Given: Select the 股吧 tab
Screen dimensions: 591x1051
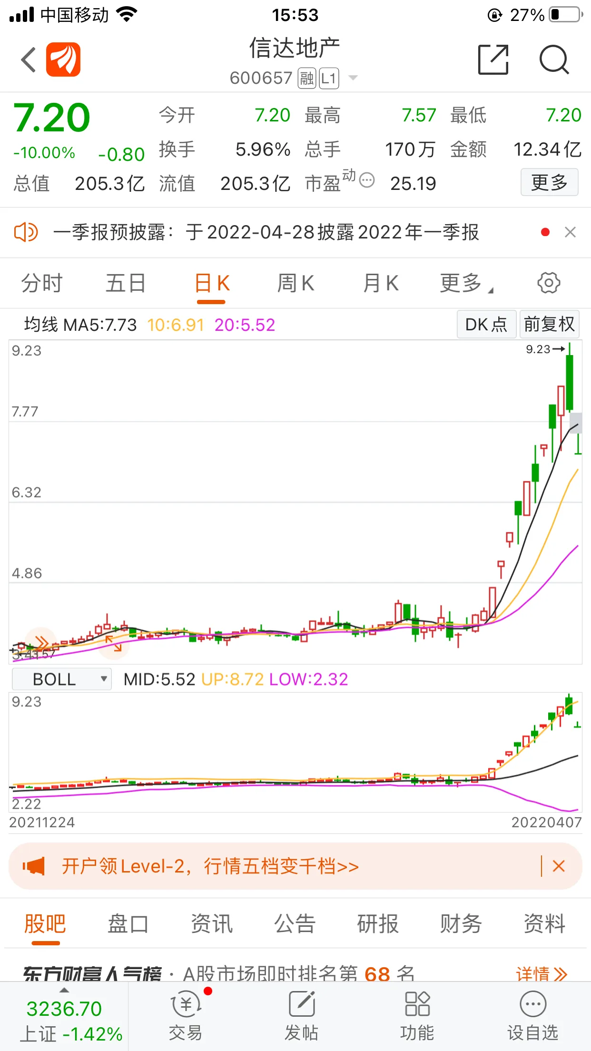Looking at the screenshot, I should tap(45, 924).
